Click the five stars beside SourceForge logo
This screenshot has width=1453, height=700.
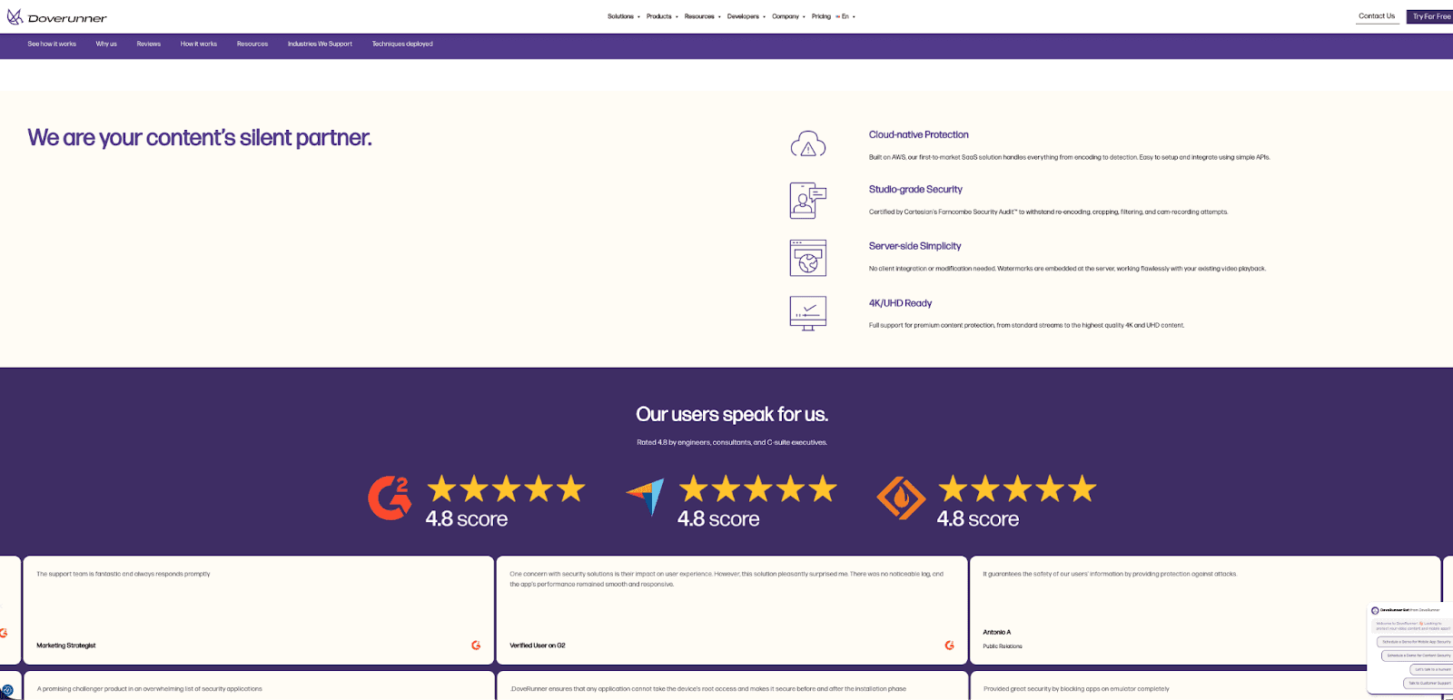[x=1017, y=489]
